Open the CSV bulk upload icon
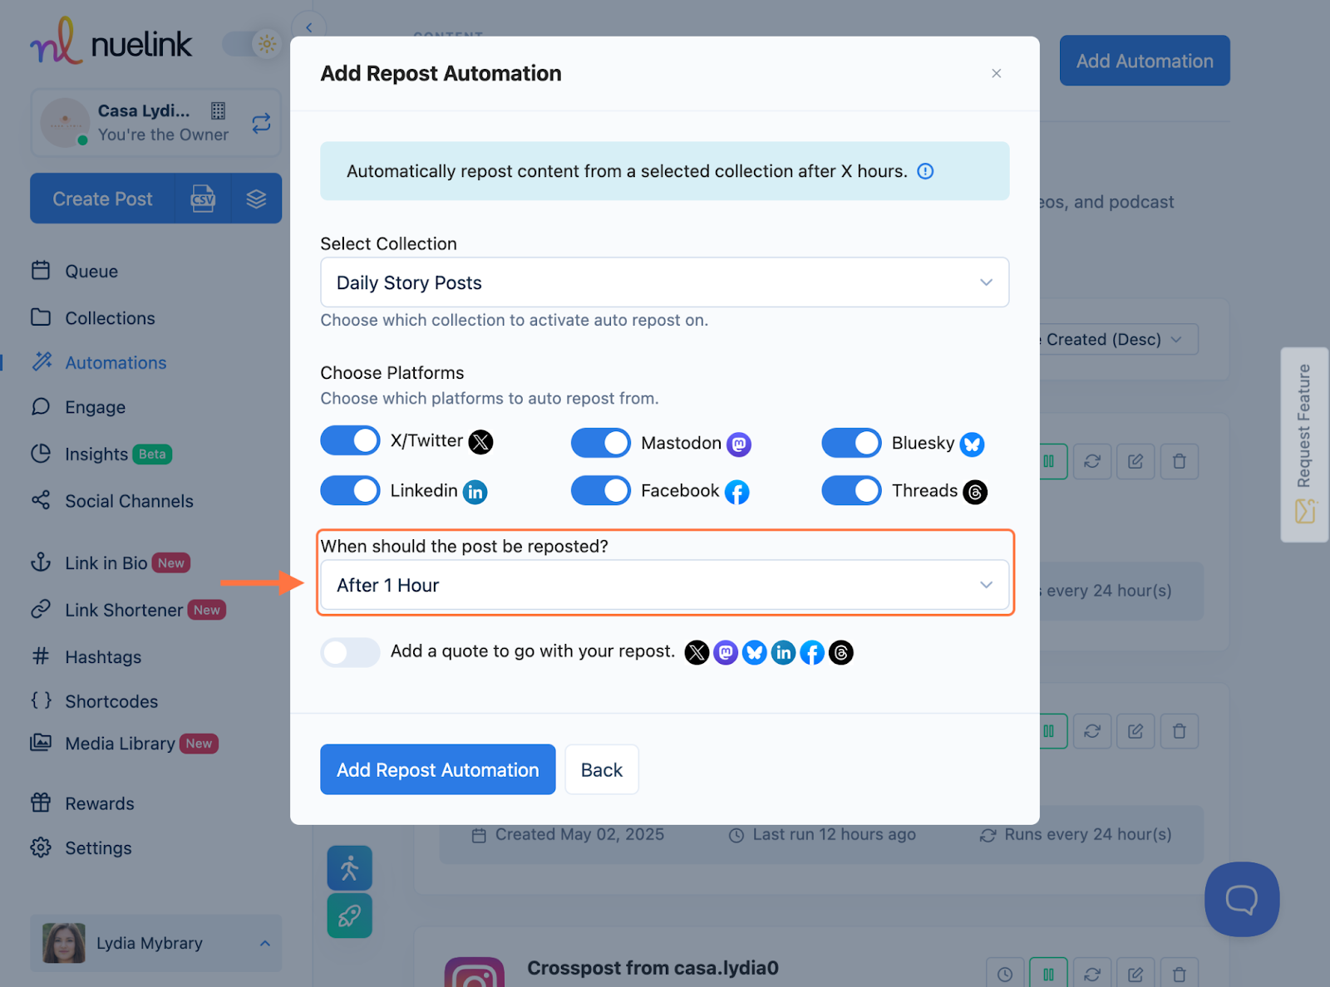Image resolution: width=1330 pixels, height=987 pixels. coord(203,199)
